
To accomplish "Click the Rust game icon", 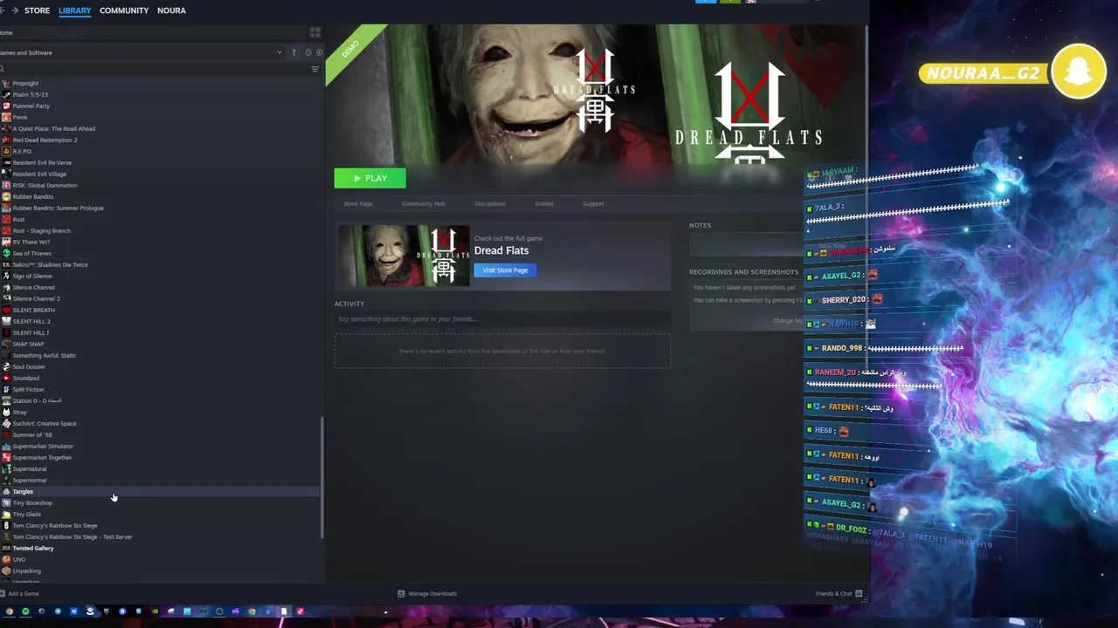I will 6,219.
